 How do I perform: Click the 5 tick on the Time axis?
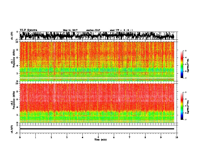click(98, 137)
